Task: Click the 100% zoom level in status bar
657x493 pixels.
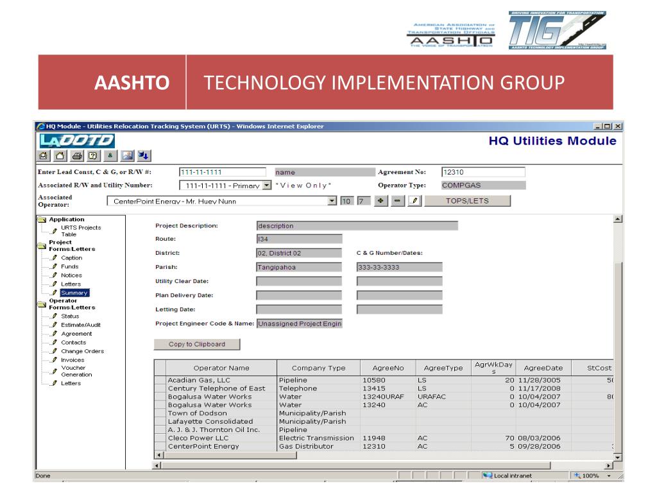Action: click(x=590, y=476)
